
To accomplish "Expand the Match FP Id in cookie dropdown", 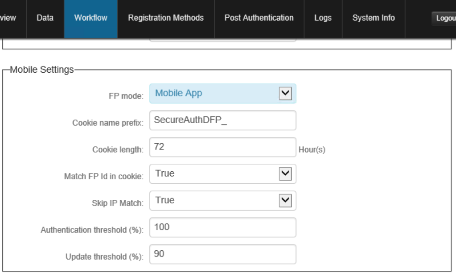I will coord(223,174).
